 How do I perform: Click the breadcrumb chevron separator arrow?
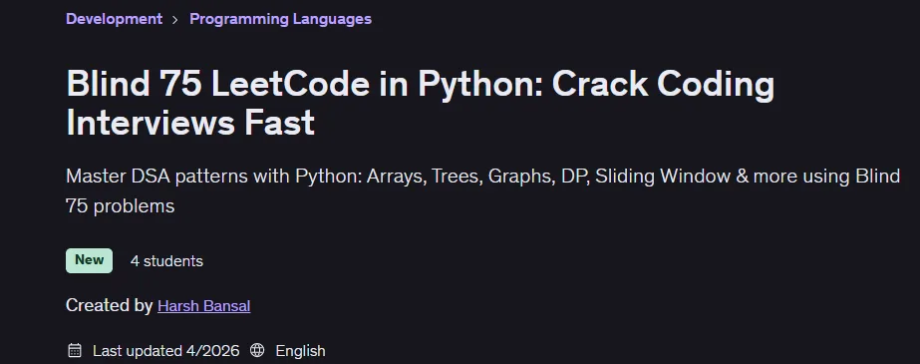pos(175,19)
